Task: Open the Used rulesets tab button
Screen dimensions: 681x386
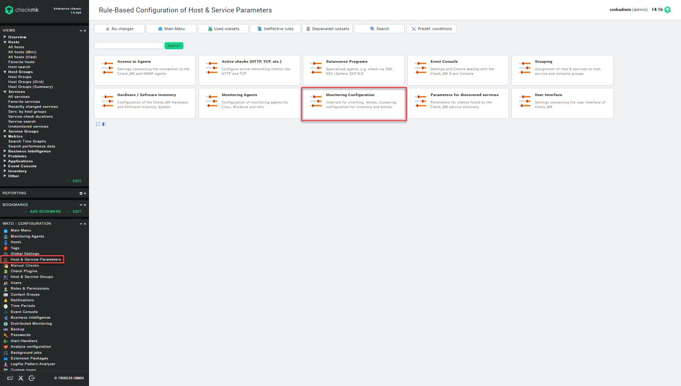Action: [x=223, y=29]
